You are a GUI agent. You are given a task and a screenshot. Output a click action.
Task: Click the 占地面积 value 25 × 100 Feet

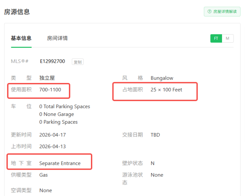click(166, 90)
